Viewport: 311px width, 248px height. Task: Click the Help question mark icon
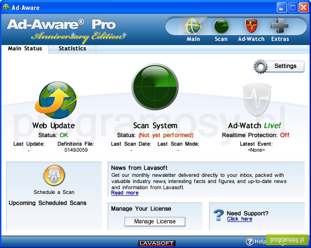(249, 241)
